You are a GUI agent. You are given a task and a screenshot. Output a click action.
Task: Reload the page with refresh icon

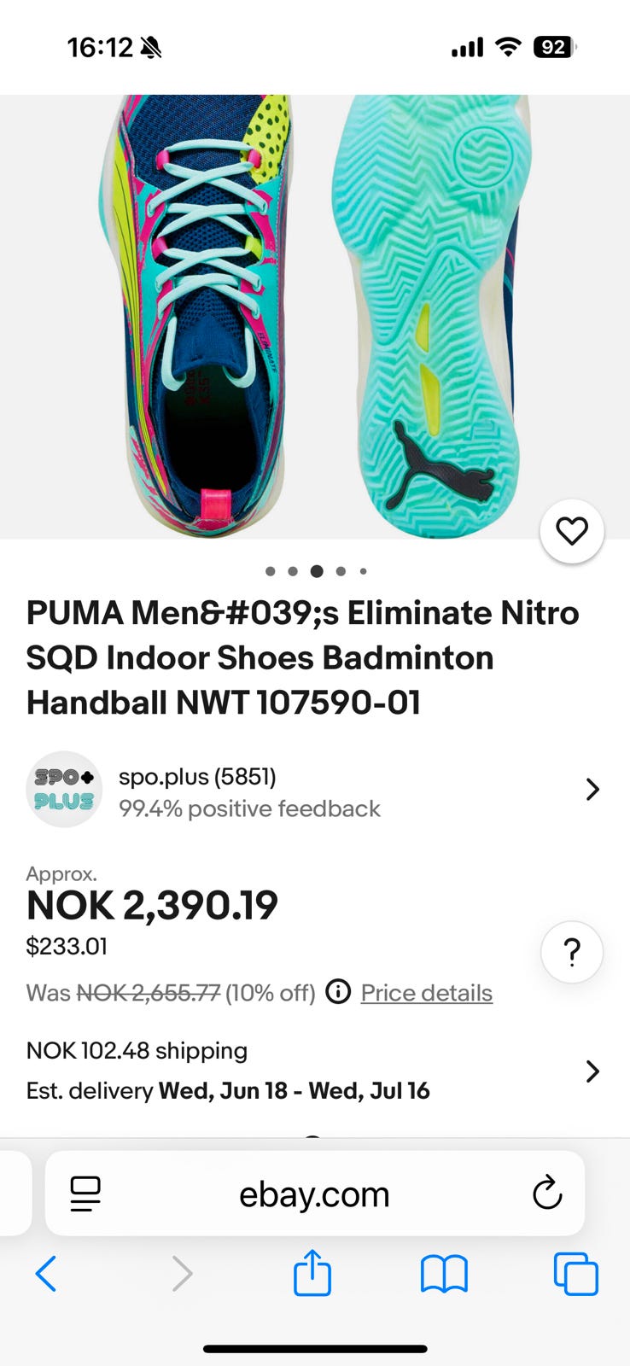pyautogui.click(x=547, y=1193)
